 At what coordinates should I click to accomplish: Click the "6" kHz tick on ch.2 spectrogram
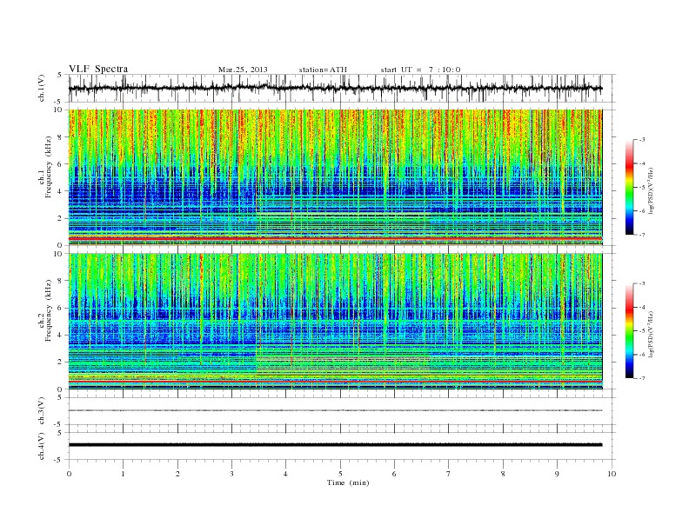coord(61,308)
